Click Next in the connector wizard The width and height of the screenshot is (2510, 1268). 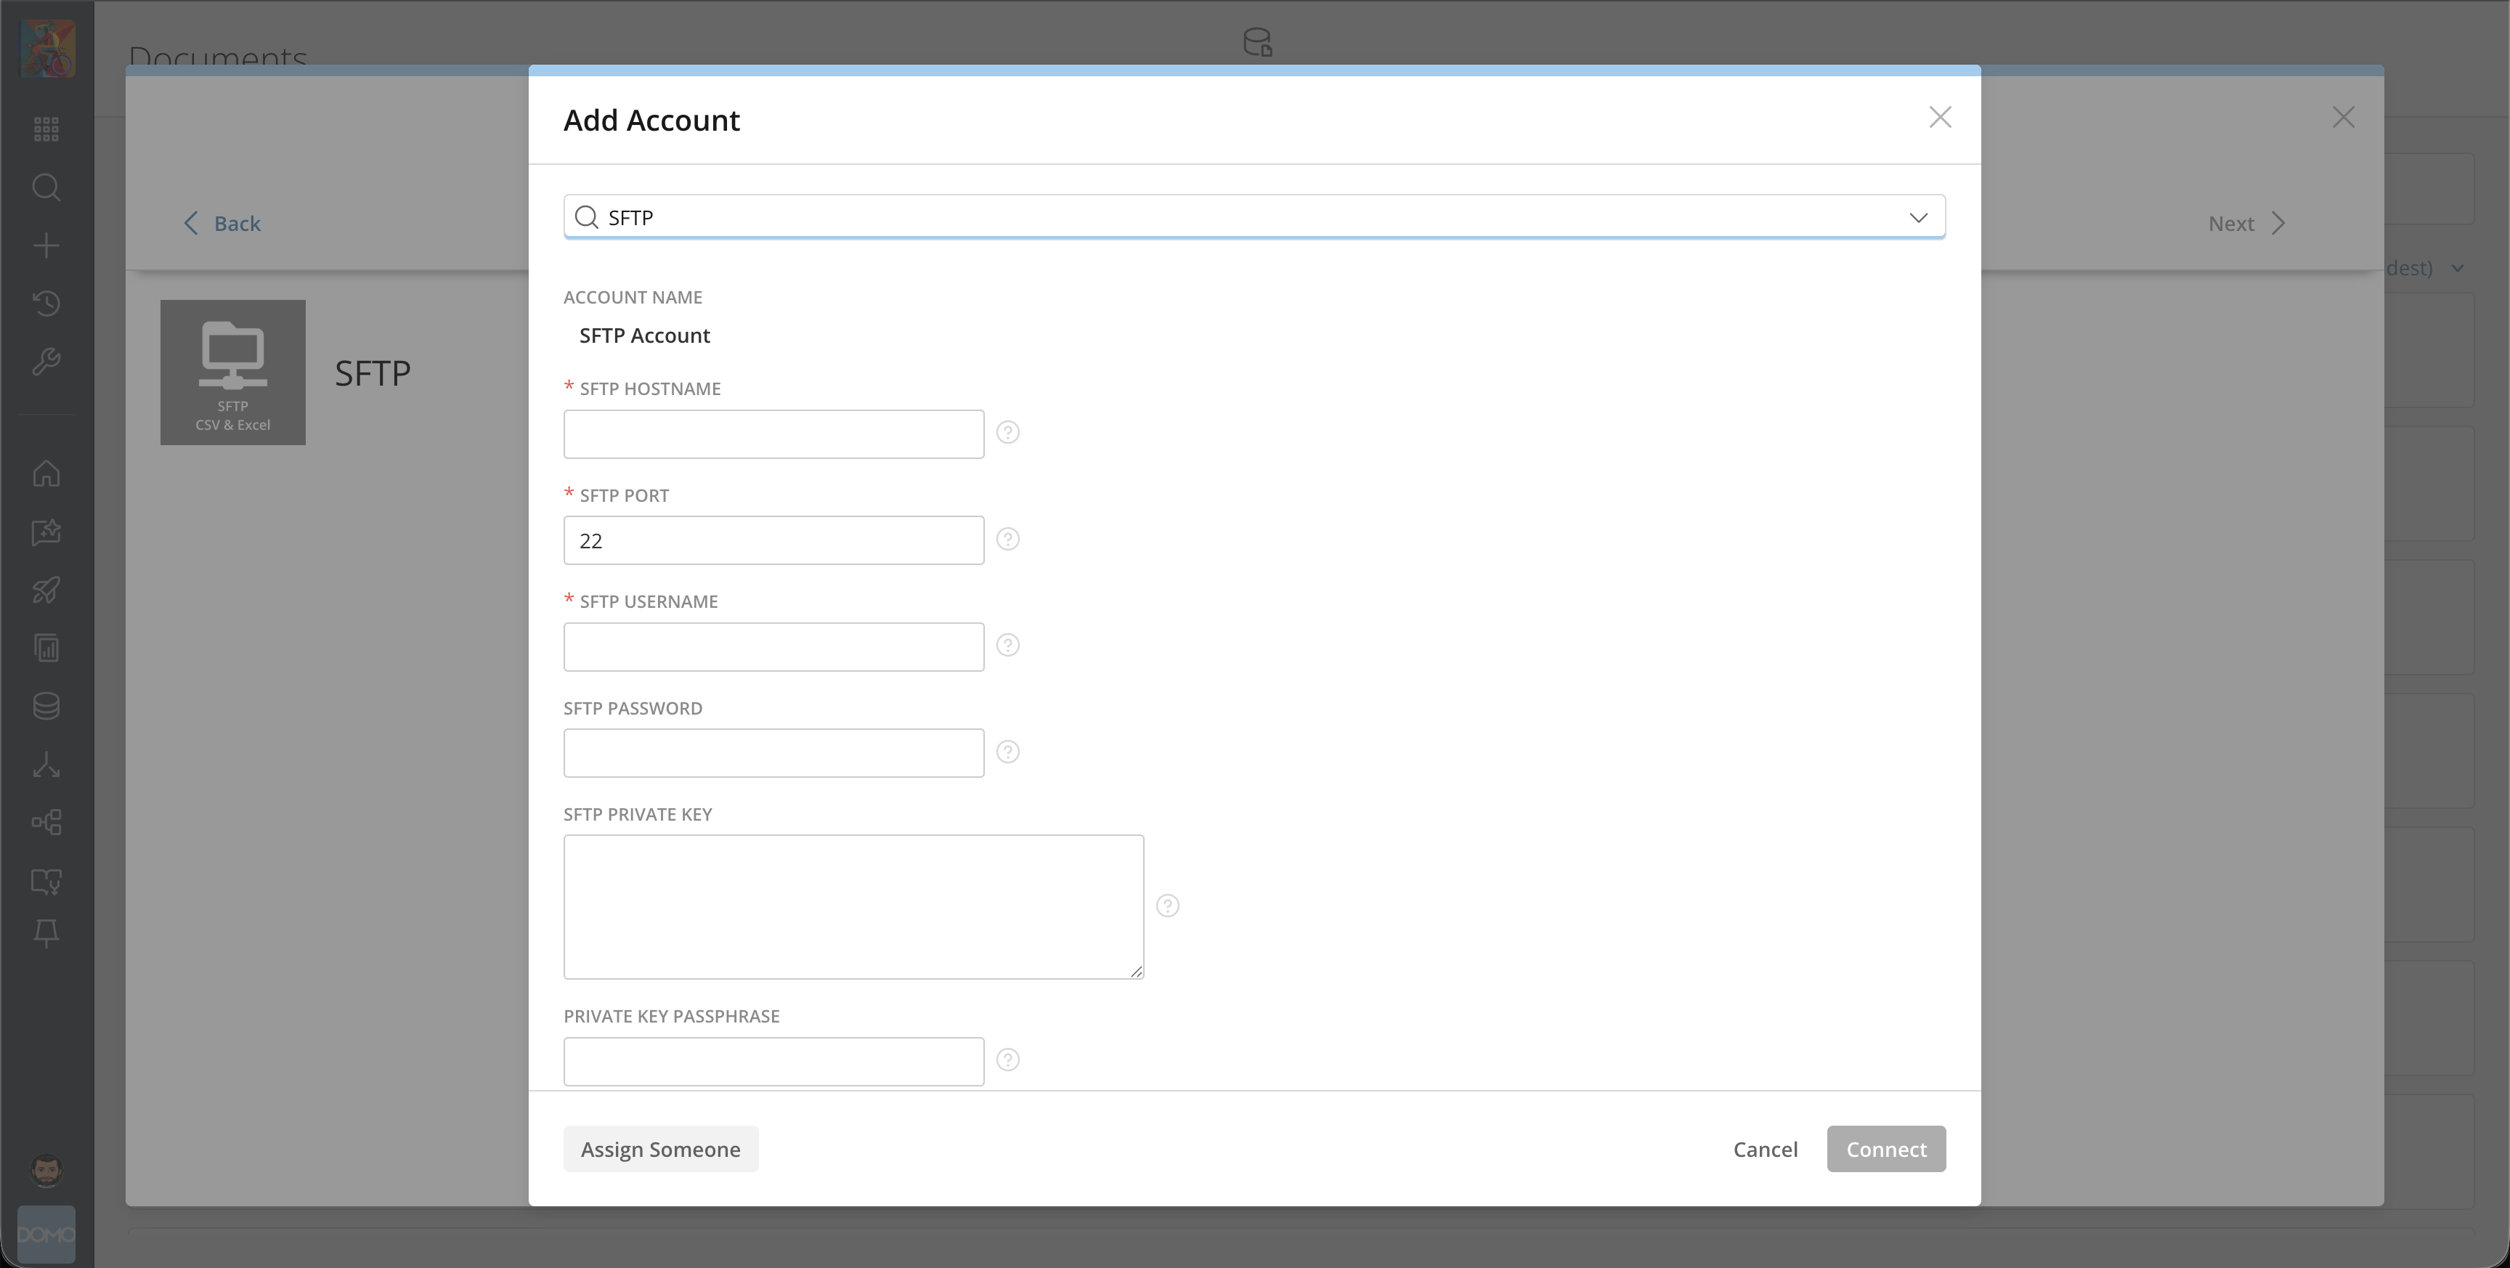(2246, 223)
